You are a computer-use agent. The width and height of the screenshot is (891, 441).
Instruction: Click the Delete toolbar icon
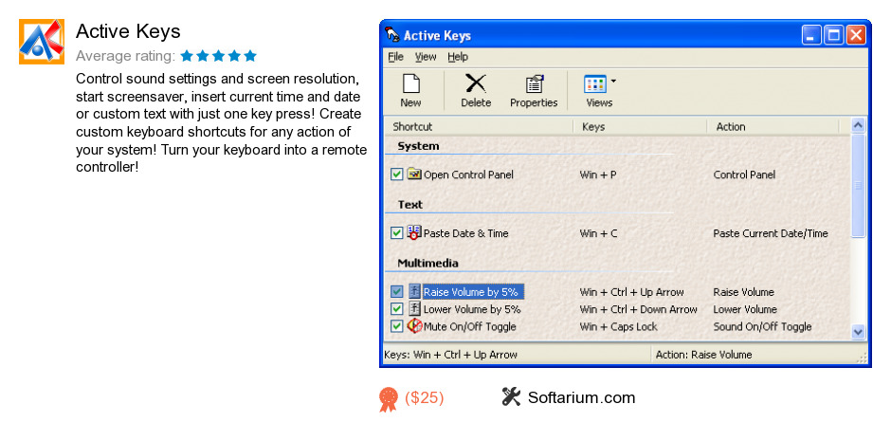click(476, 83)
